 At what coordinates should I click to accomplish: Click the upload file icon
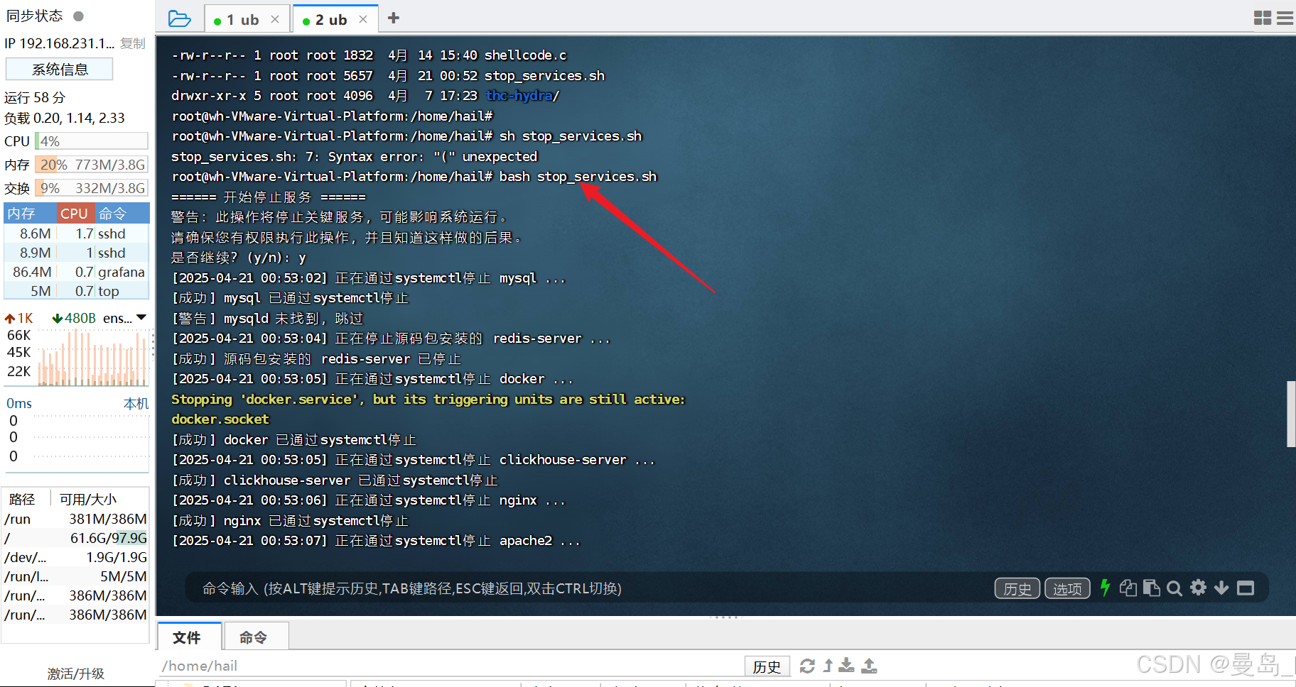pyautogui.click(x=869, y=666)
